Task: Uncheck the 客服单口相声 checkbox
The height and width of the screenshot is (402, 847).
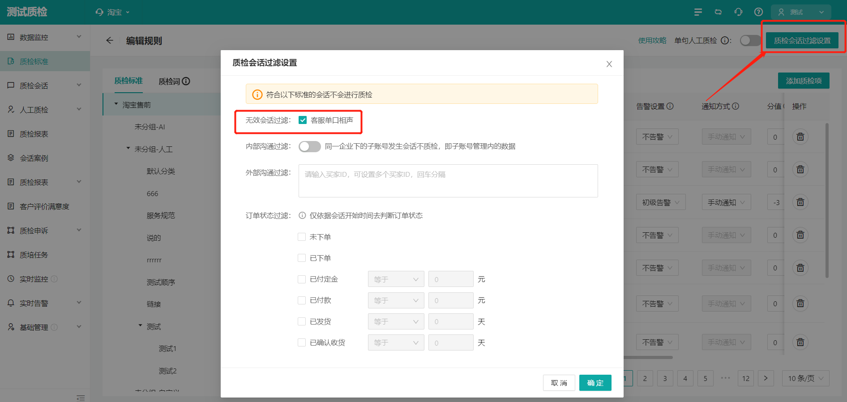Action: [303, 120]
